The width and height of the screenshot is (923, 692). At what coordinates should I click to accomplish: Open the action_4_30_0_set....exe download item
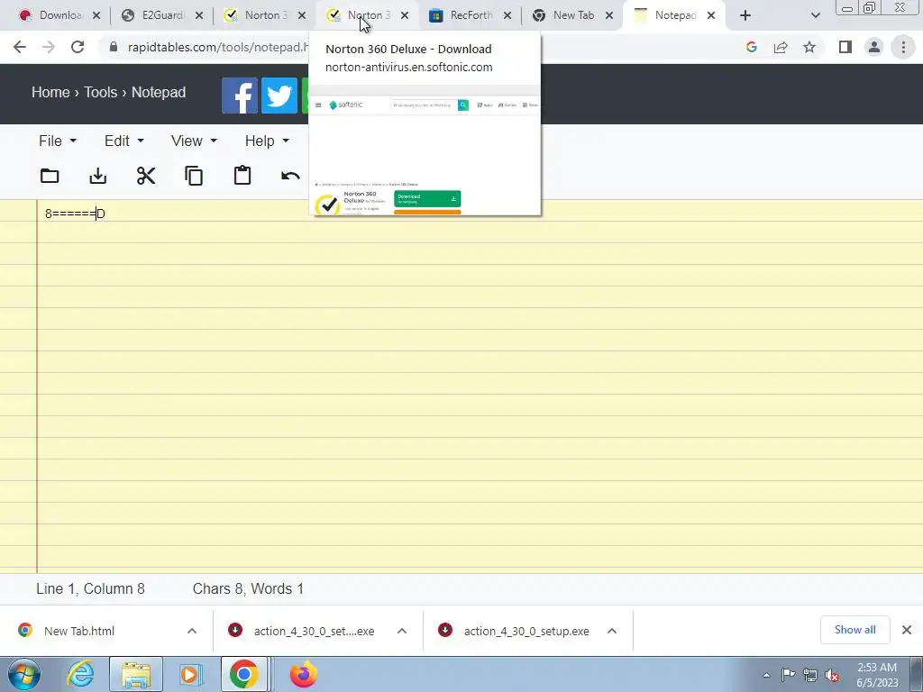click(314, 631)
